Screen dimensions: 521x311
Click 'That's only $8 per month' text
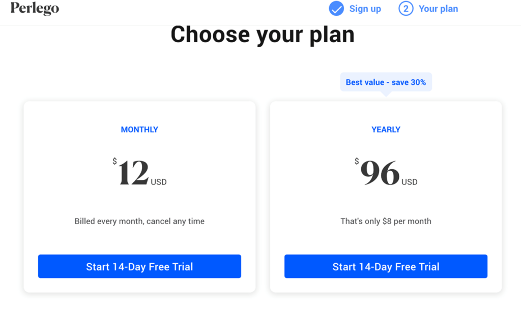point(386,221)
